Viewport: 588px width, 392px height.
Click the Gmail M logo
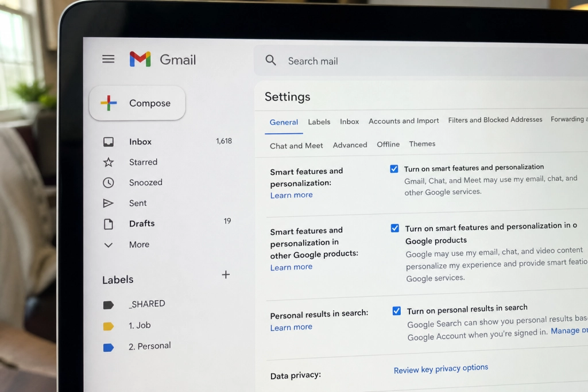[140, 59]
